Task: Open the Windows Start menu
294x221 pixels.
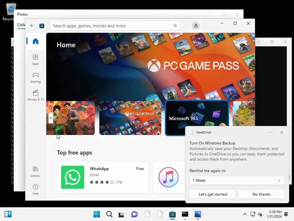Action: pos(96,214)
